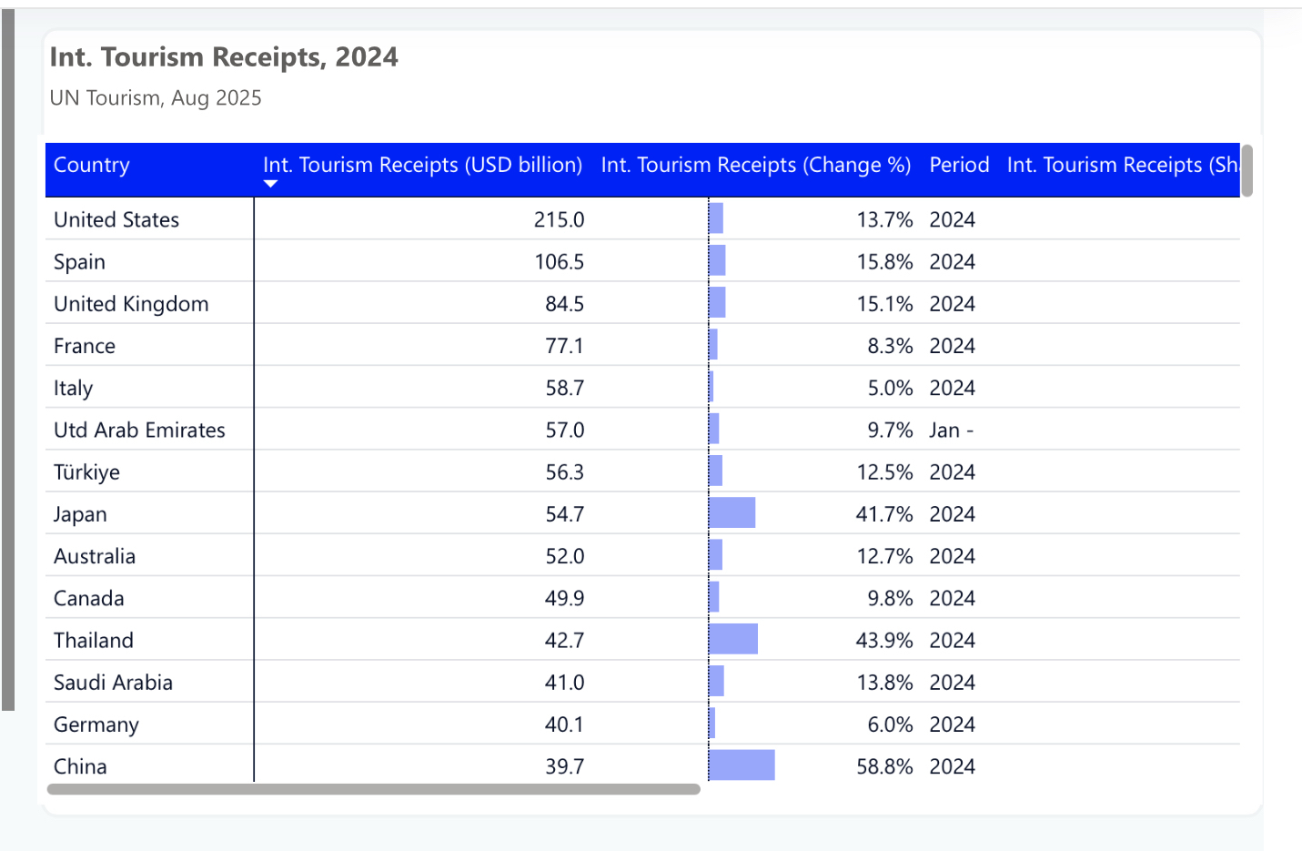Select the Türkiye row name
The width and height of the screenshot is (1302, 851).
pos(87,472)
